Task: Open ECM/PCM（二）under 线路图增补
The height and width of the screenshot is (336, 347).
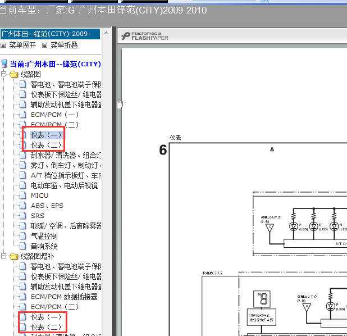Action: [x=54, y=307]
